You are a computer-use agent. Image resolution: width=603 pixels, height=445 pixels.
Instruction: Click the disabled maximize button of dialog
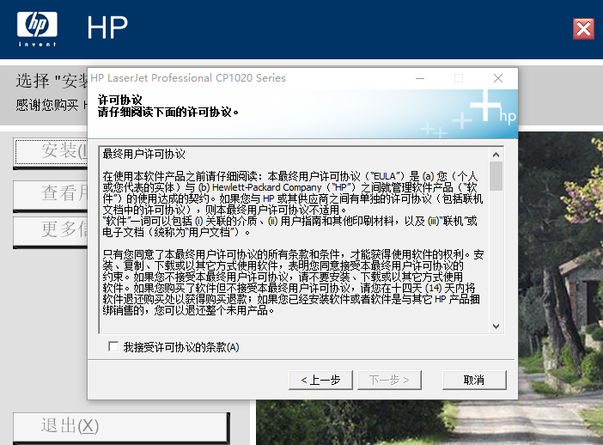(x=459, y=78)
